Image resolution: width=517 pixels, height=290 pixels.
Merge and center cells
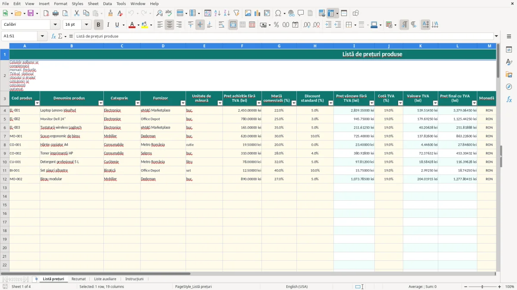pos(233,25)
